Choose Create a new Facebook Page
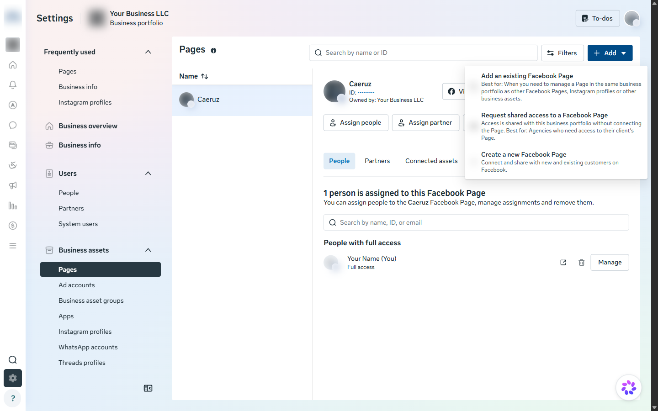This screenshot has height=411, width=658. [x=556, y=162]
